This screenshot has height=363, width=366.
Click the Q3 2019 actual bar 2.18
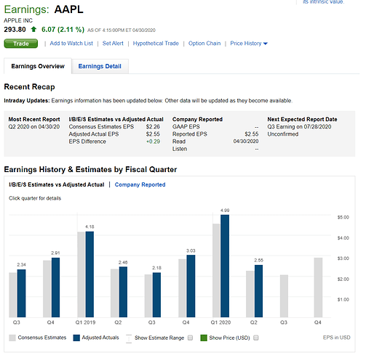click(156, 295)
